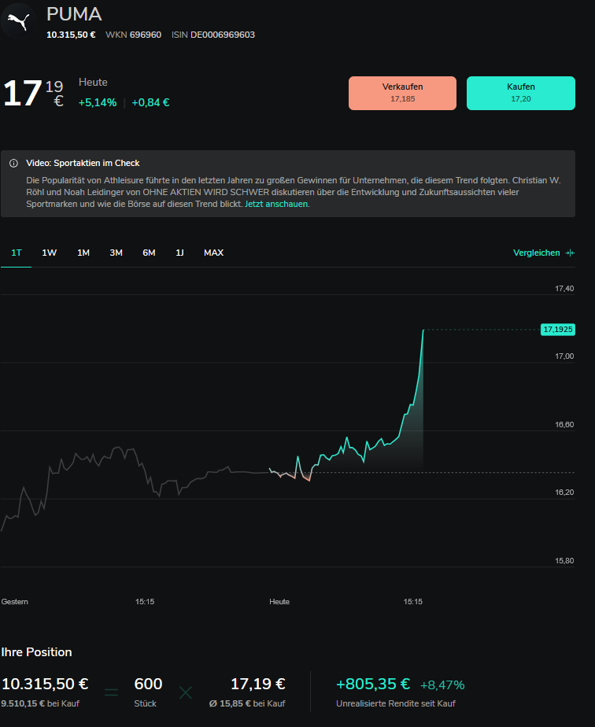595x727 pixels.
Task: Click the WKN number 696960
Action: click(146, 35)
